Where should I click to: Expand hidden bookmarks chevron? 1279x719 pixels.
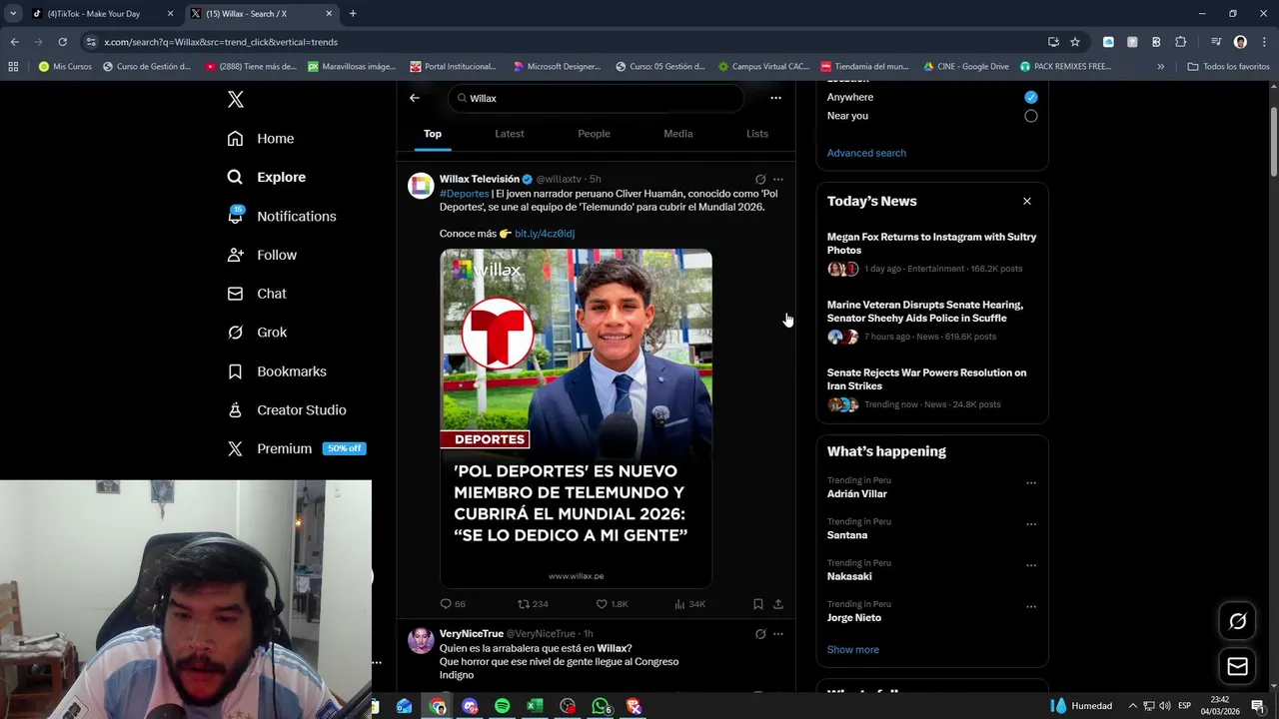pyautogui.click(x=1160, y=67)
